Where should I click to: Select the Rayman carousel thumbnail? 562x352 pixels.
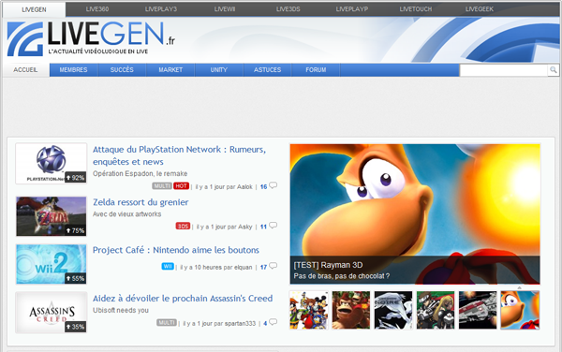pos(520,310)
